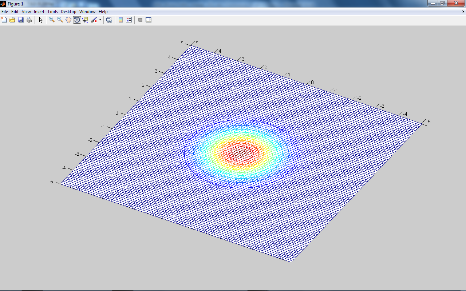466x291 pixels.
Task: Open the Window menu
Action: click(x=87, y=12)
